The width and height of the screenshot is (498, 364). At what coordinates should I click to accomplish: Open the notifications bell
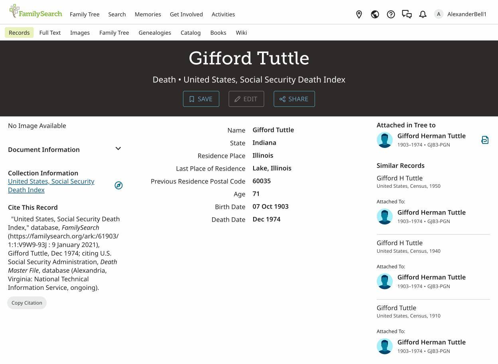(x=423, y=14)
